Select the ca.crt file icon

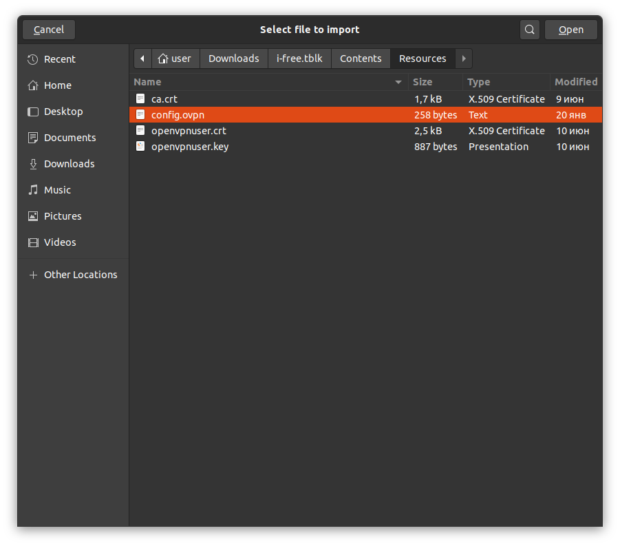pyautogui.click(x=140, y=99)
